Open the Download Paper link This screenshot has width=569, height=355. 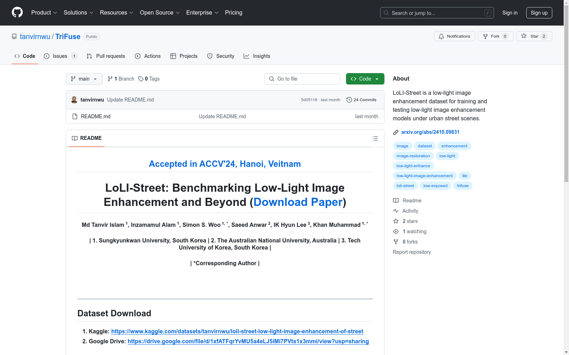(298, 202)
